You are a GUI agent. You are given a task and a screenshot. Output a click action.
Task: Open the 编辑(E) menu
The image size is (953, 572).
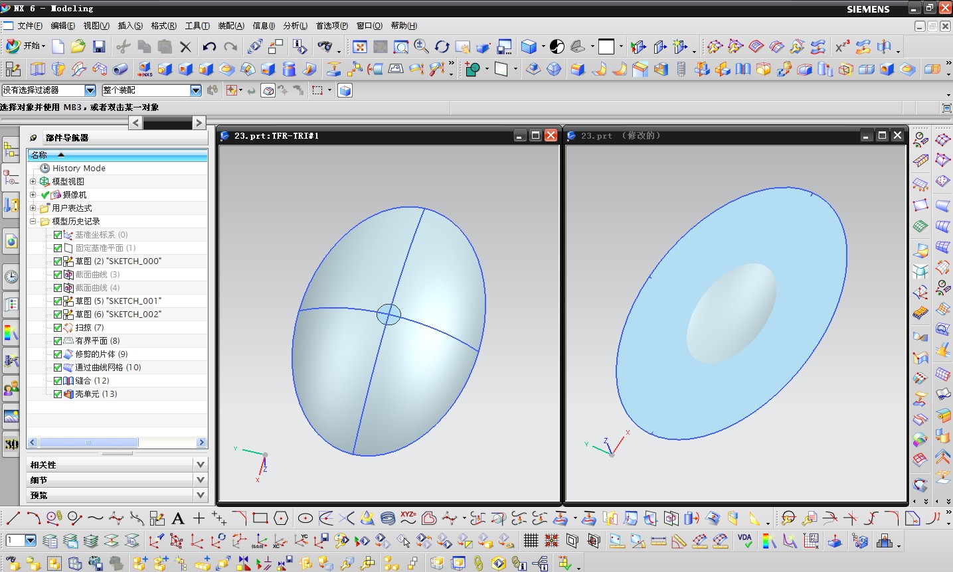63,26
